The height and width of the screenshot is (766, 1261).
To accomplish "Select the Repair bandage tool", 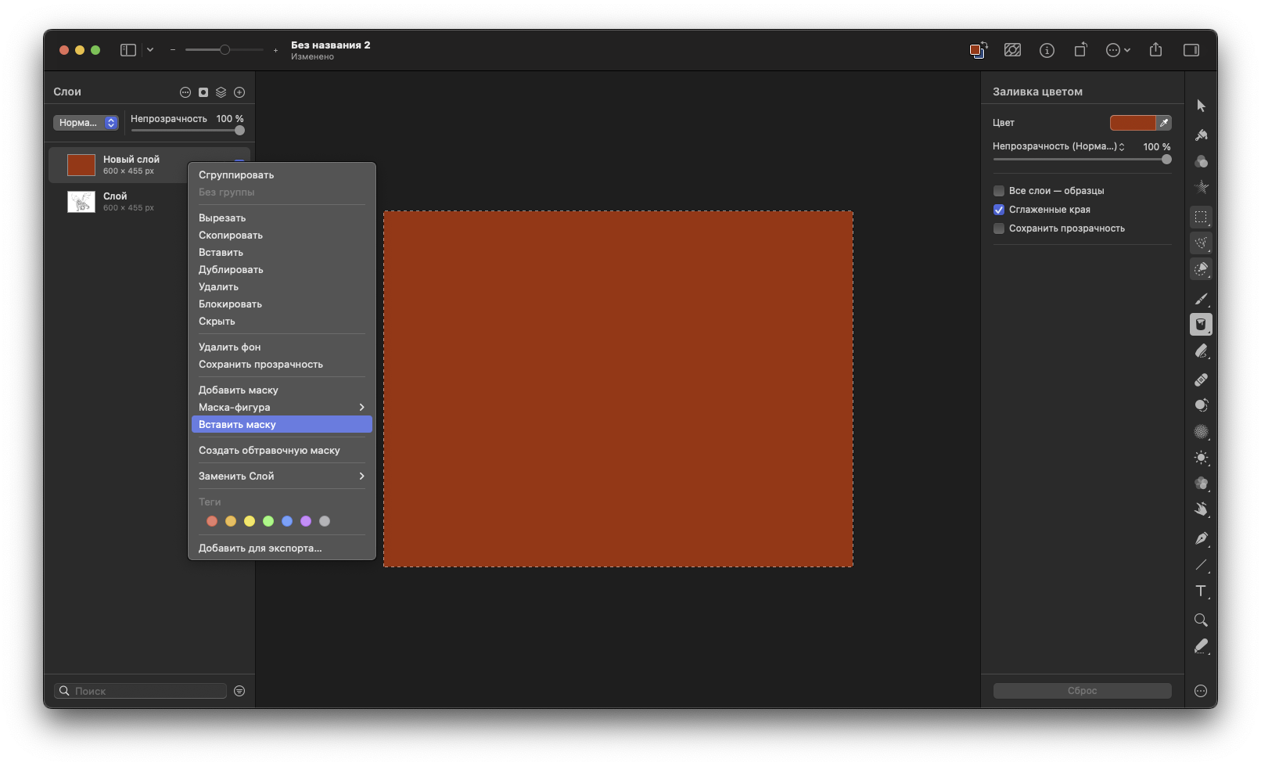I will [1201, 379].
